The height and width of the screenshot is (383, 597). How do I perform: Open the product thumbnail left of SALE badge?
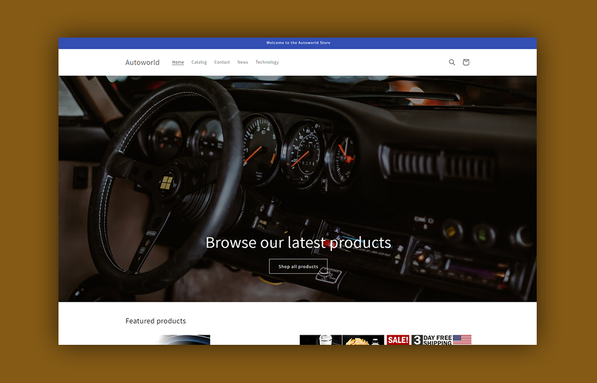coord(341,340)
